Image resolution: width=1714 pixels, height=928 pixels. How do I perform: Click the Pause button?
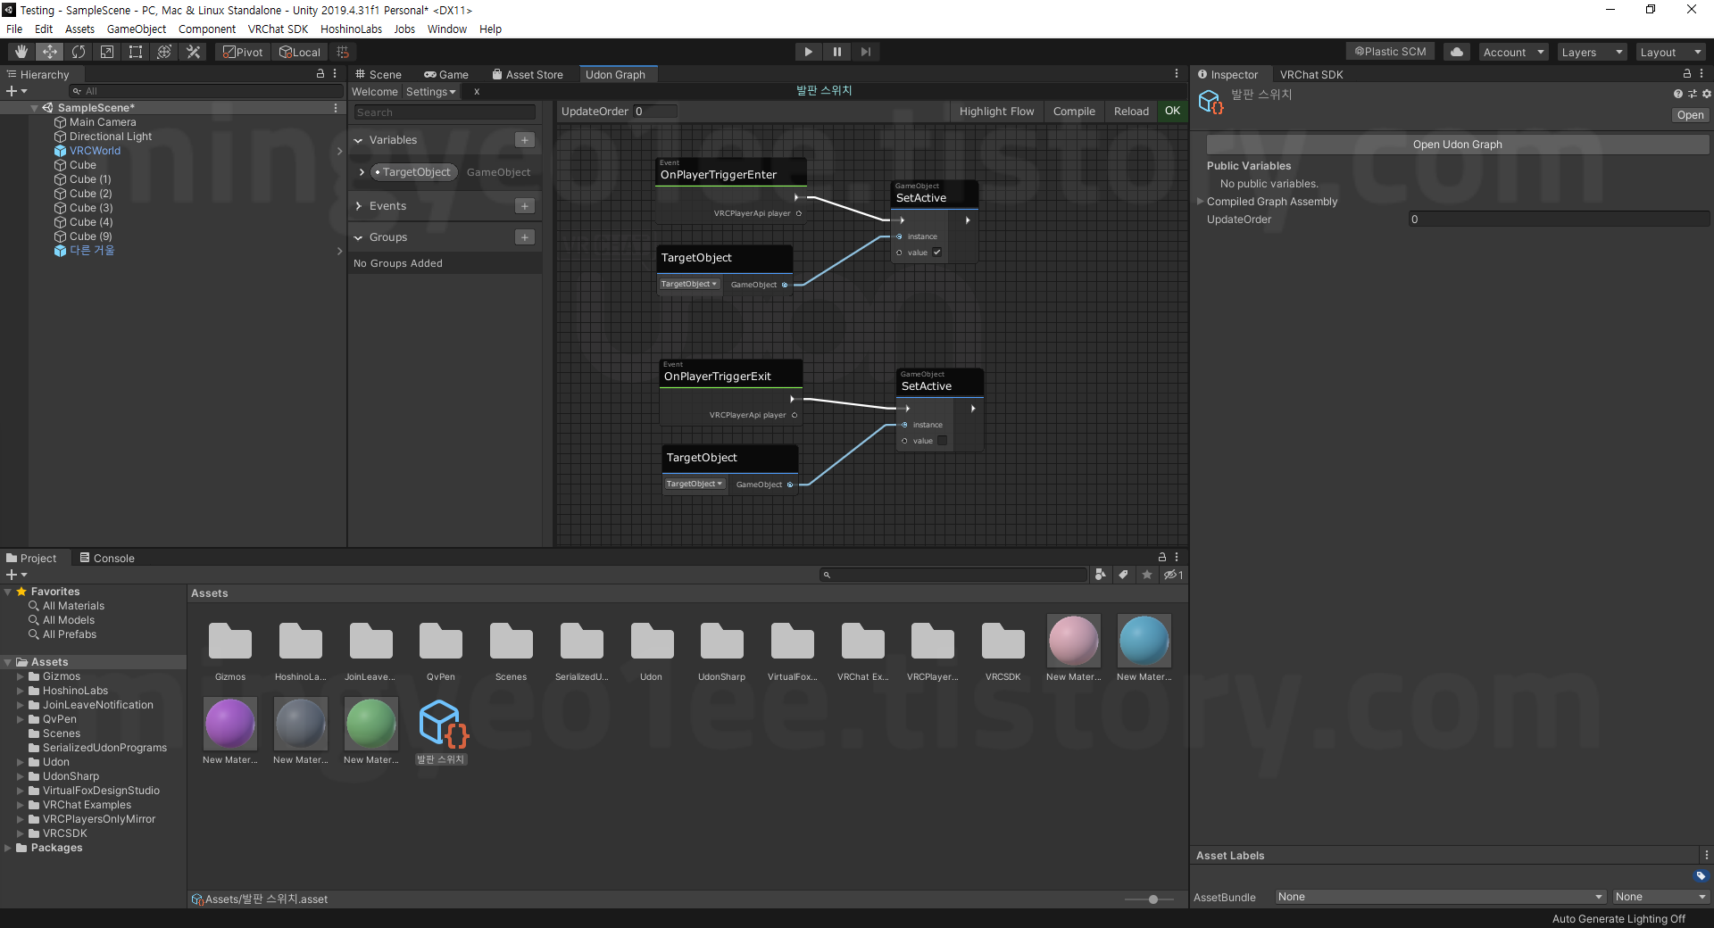pyautogui.click(x=837, y=52)
